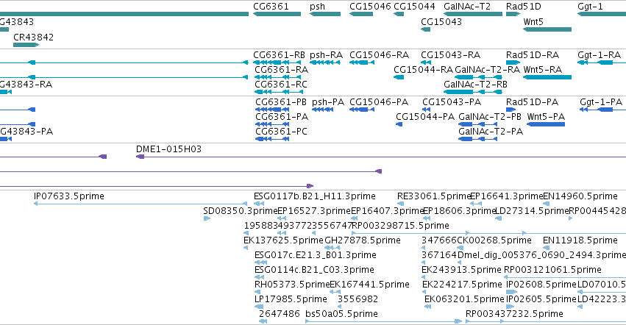Select the Ggt-1 gene feature
This screenshot has width=626, height=325.
(602, 14)
